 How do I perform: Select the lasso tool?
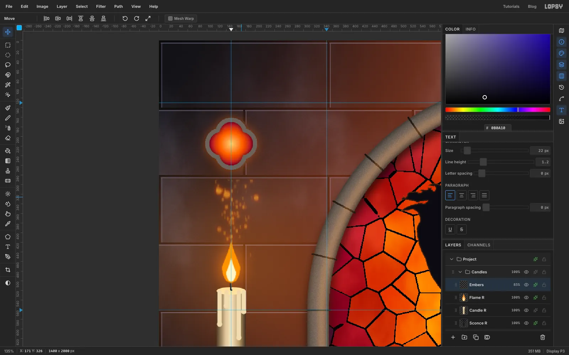coord(8,65)
